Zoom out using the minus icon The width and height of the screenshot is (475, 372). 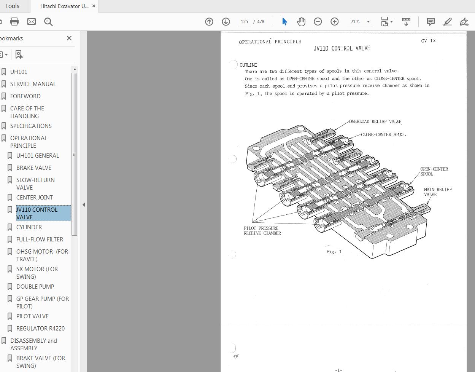pyautogui.click(x=318, y=22)
